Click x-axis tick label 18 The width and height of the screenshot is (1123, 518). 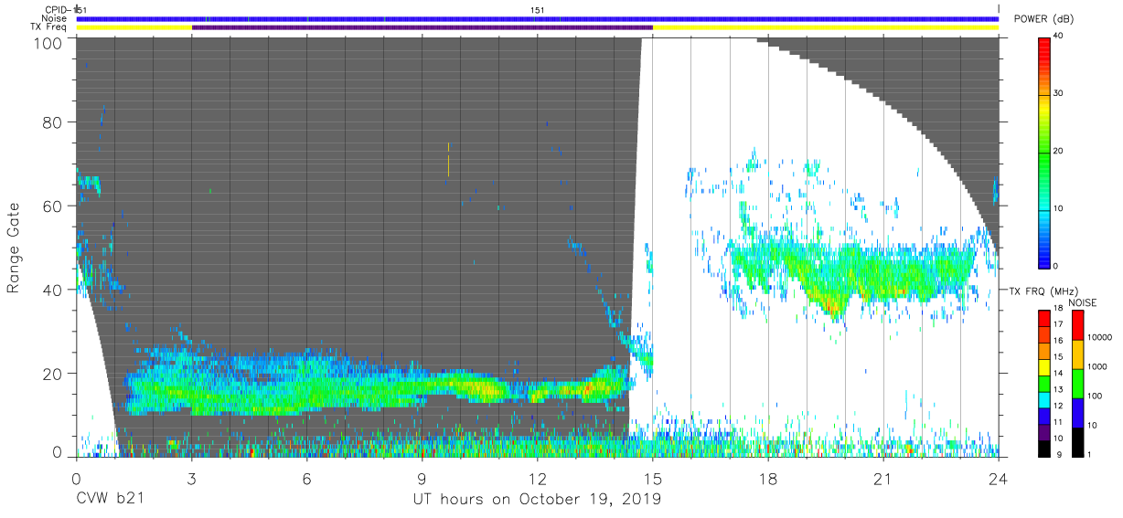[x=768, y=479]
